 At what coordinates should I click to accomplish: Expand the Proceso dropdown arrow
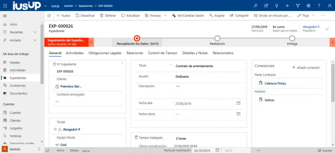click(x=165, y=15)
